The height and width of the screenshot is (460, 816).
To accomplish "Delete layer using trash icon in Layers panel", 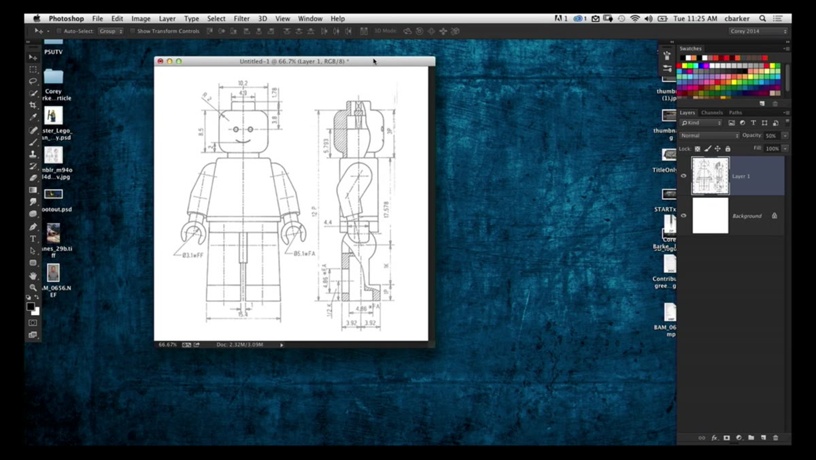I will [775, 438].
